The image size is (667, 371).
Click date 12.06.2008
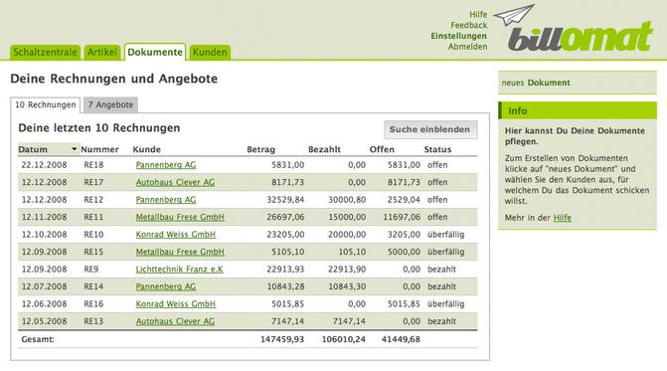45,303
